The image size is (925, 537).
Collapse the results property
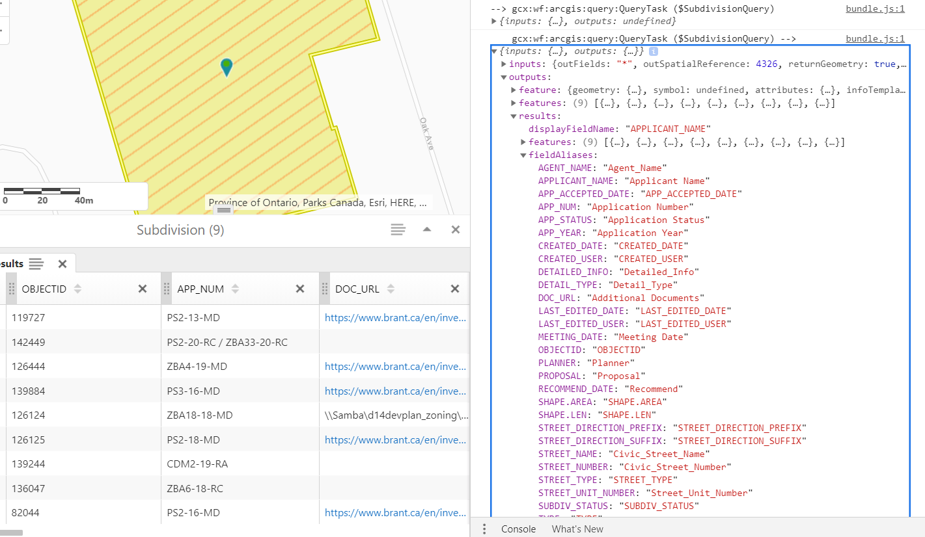coord(514,116)
